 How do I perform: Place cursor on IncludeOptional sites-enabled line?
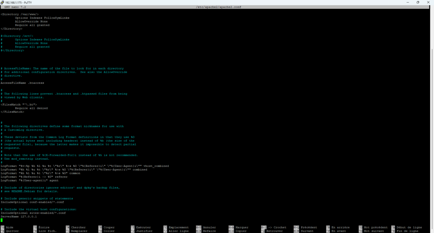pos(33,213)
